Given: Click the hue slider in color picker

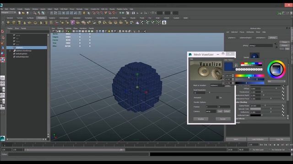Looking at the screenshot, I should pyautogui.click(x=250, y=76).
